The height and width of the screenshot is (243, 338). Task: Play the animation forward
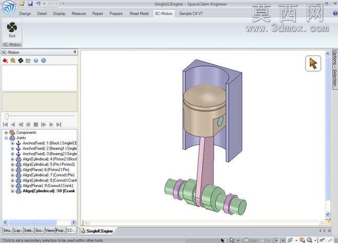tap(51, 124)
